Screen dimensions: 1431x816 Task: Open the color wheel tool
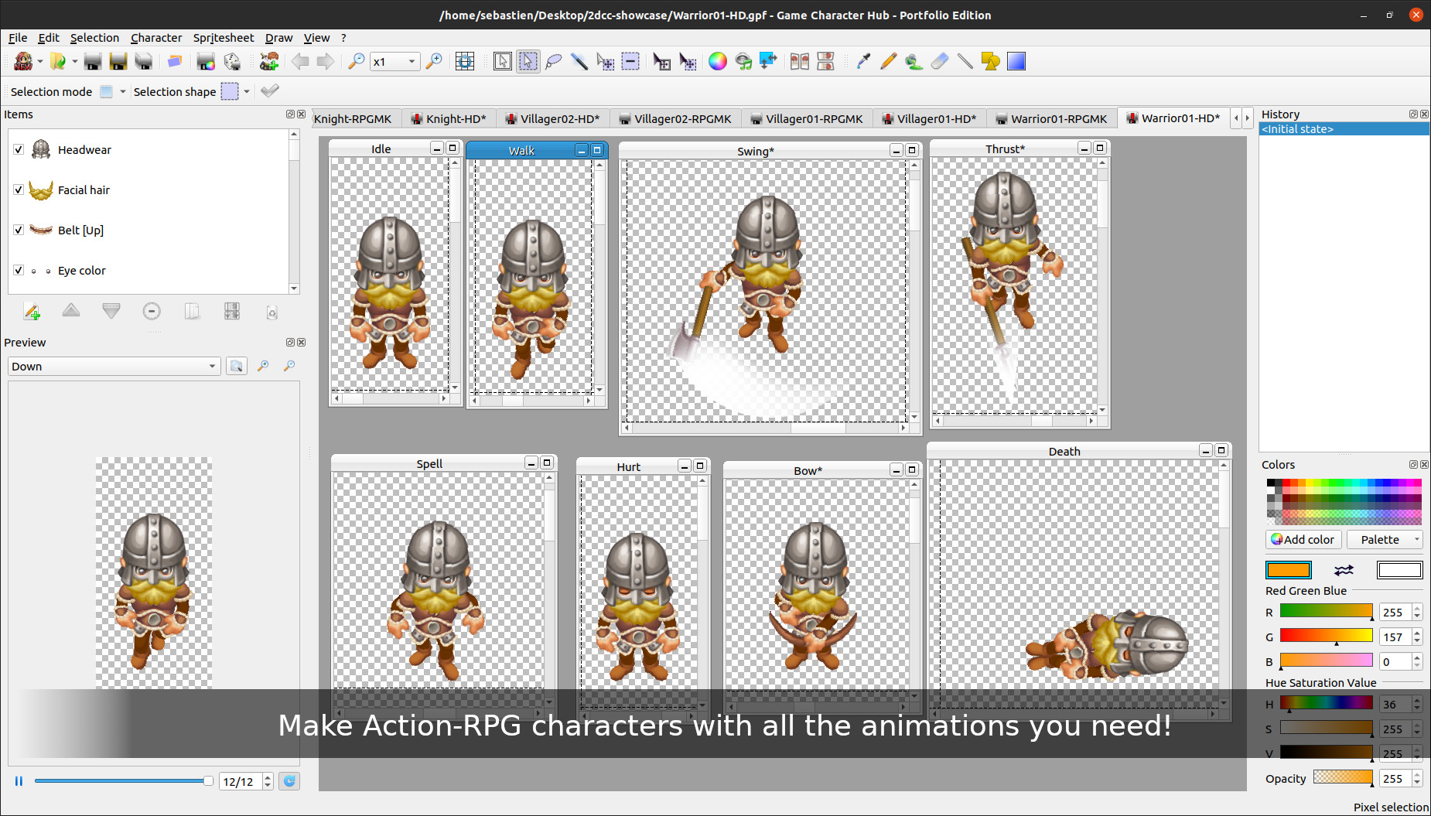pyautogui.click(x=718, y=61)
